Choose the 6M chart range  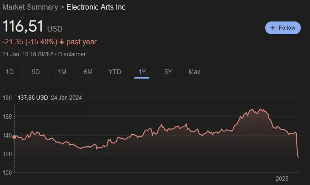(x=88, y=72)
